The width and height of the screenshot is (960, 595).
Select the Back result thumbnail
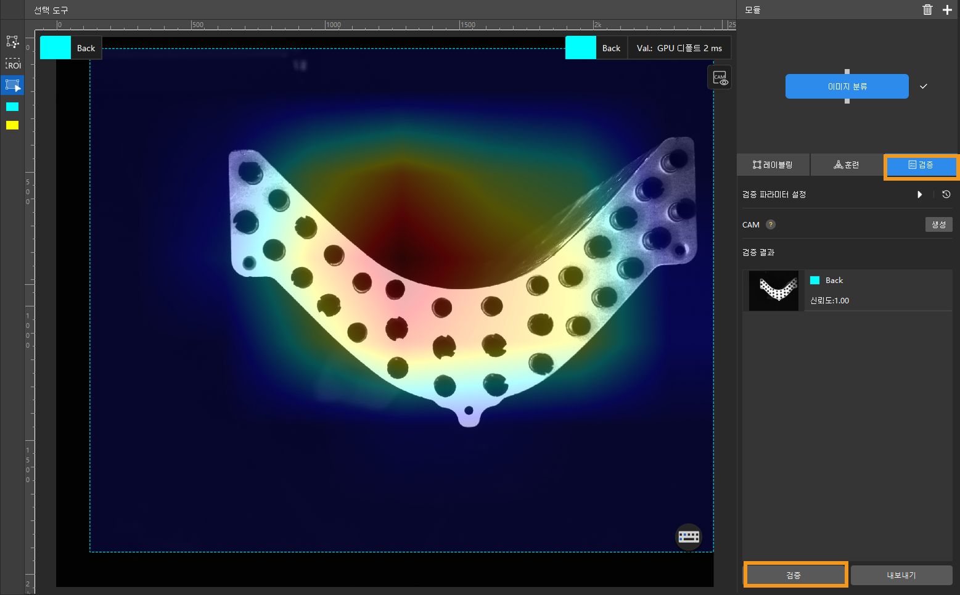pos(774,290)
